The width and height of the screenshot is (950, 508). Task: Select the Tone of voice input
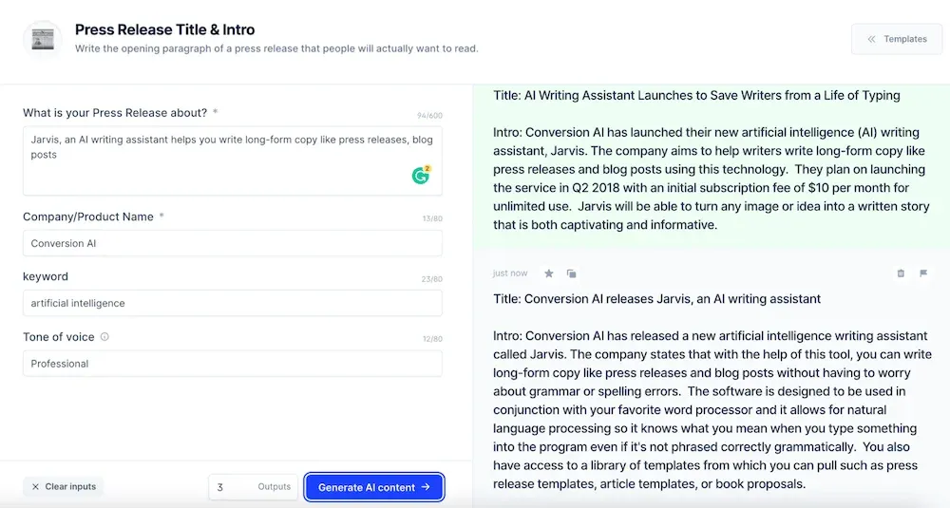pos(232,364)
